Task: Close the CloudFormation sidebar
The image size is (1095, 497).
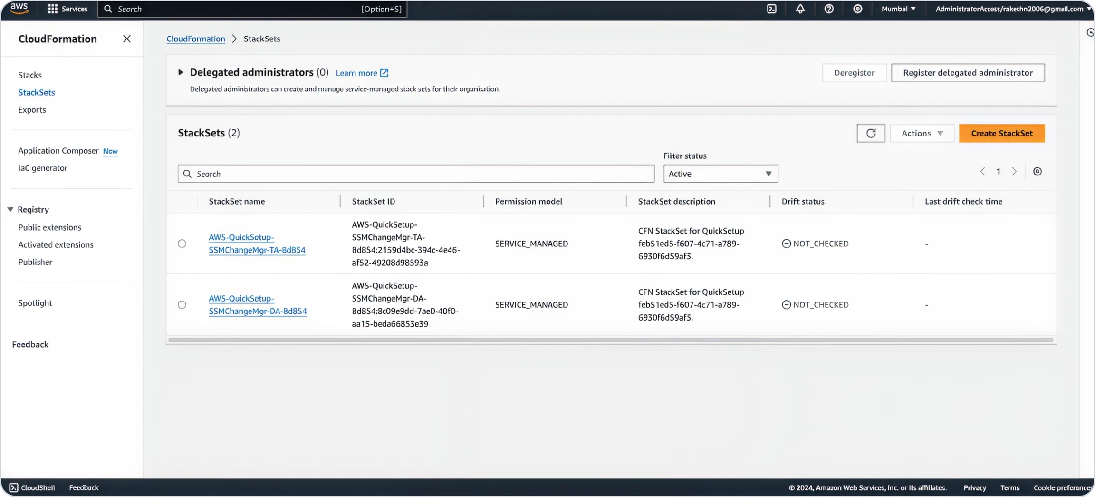Action: (x=126, y=39)
